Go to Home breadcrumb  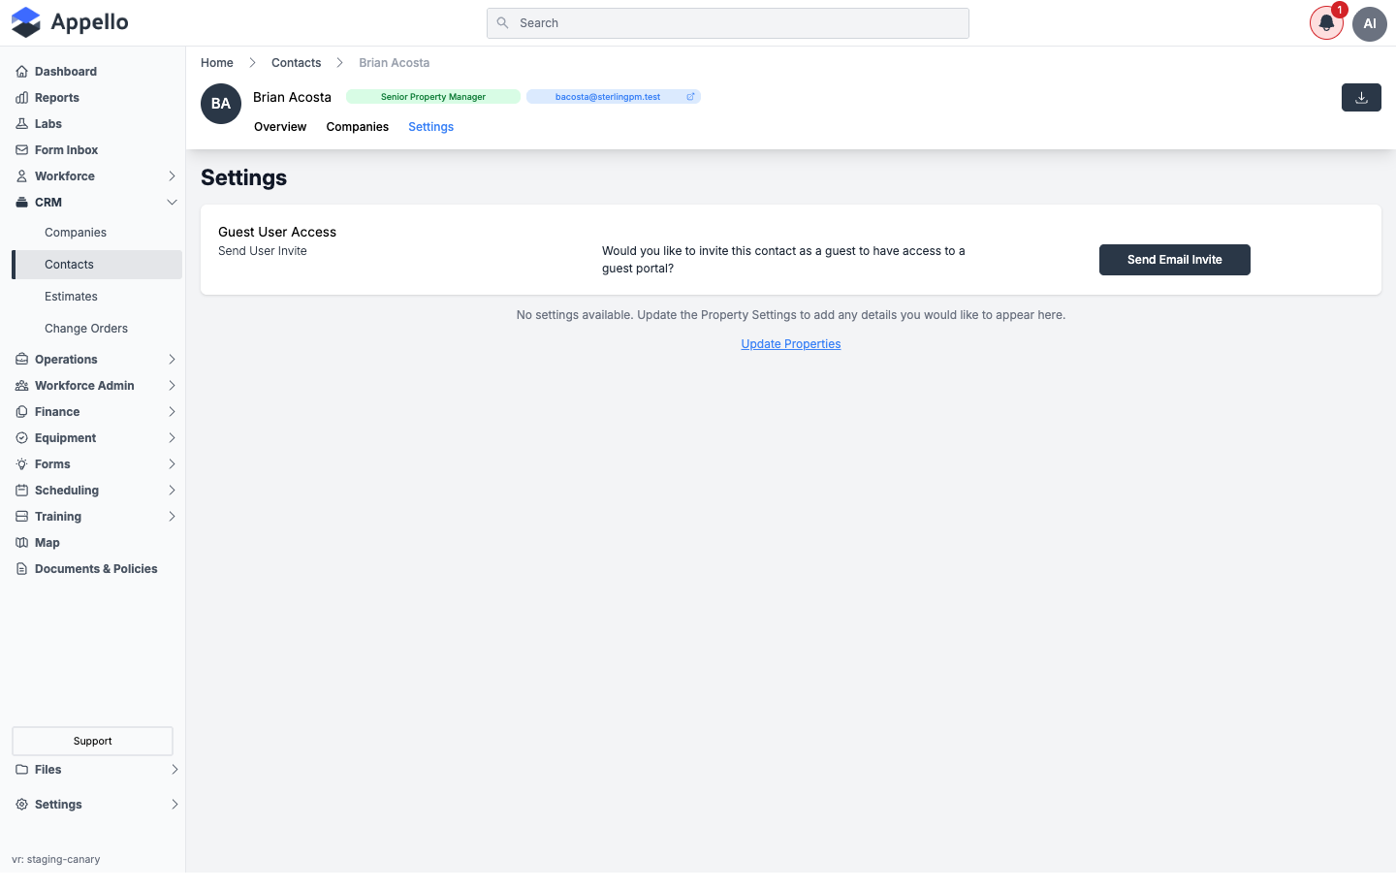click(217, 63)
